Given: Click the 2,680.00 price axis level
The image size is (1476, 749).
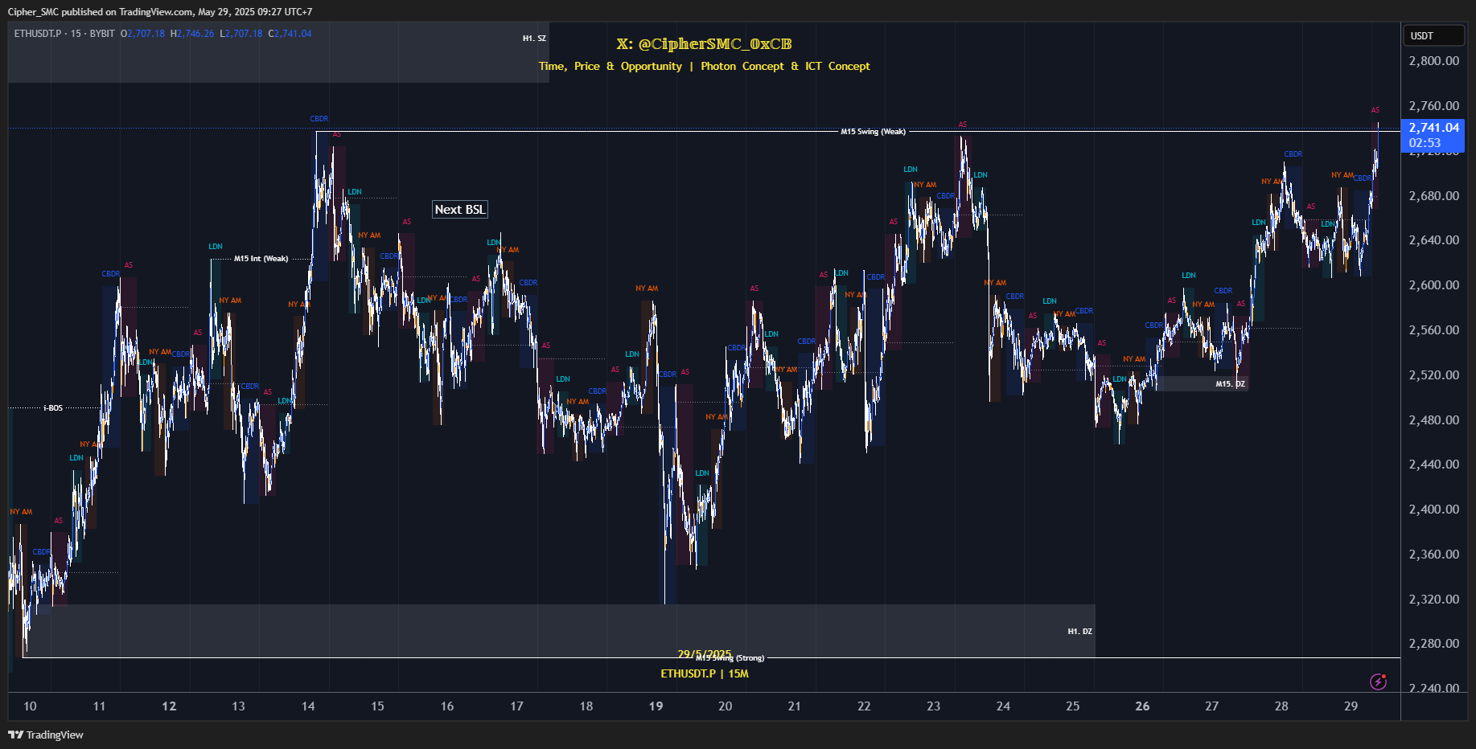Looking at the screenshot, I should point(1433,196).
